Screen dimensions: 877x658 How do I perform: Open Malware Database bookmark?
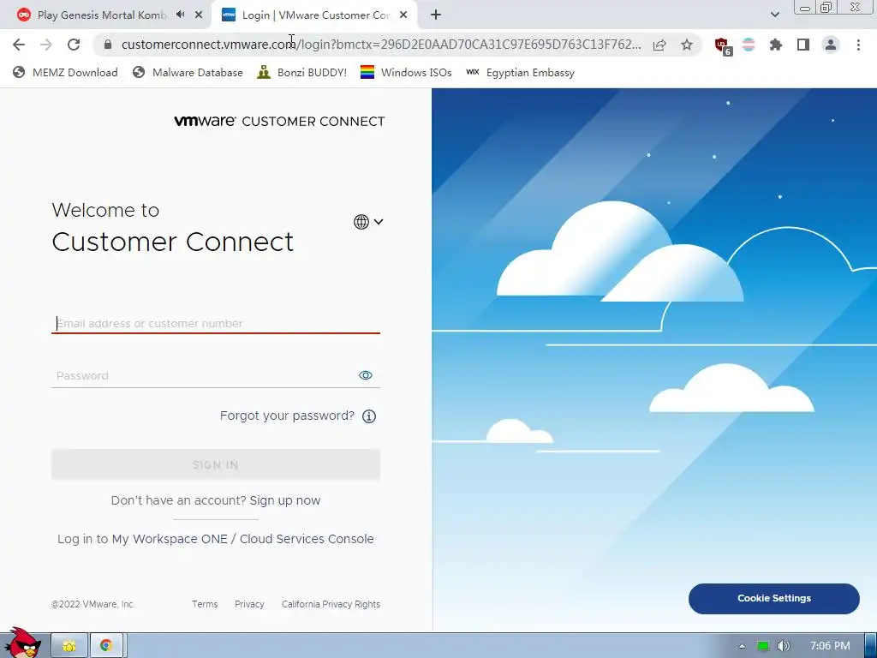(x=188, y=72)
